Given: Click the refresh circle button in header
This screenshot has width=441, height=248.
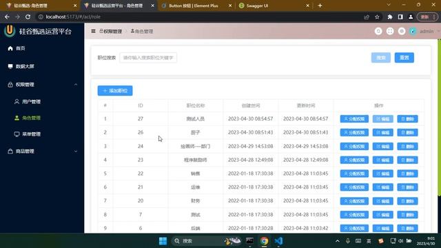Looking at the screenshot, I should 378,31.
